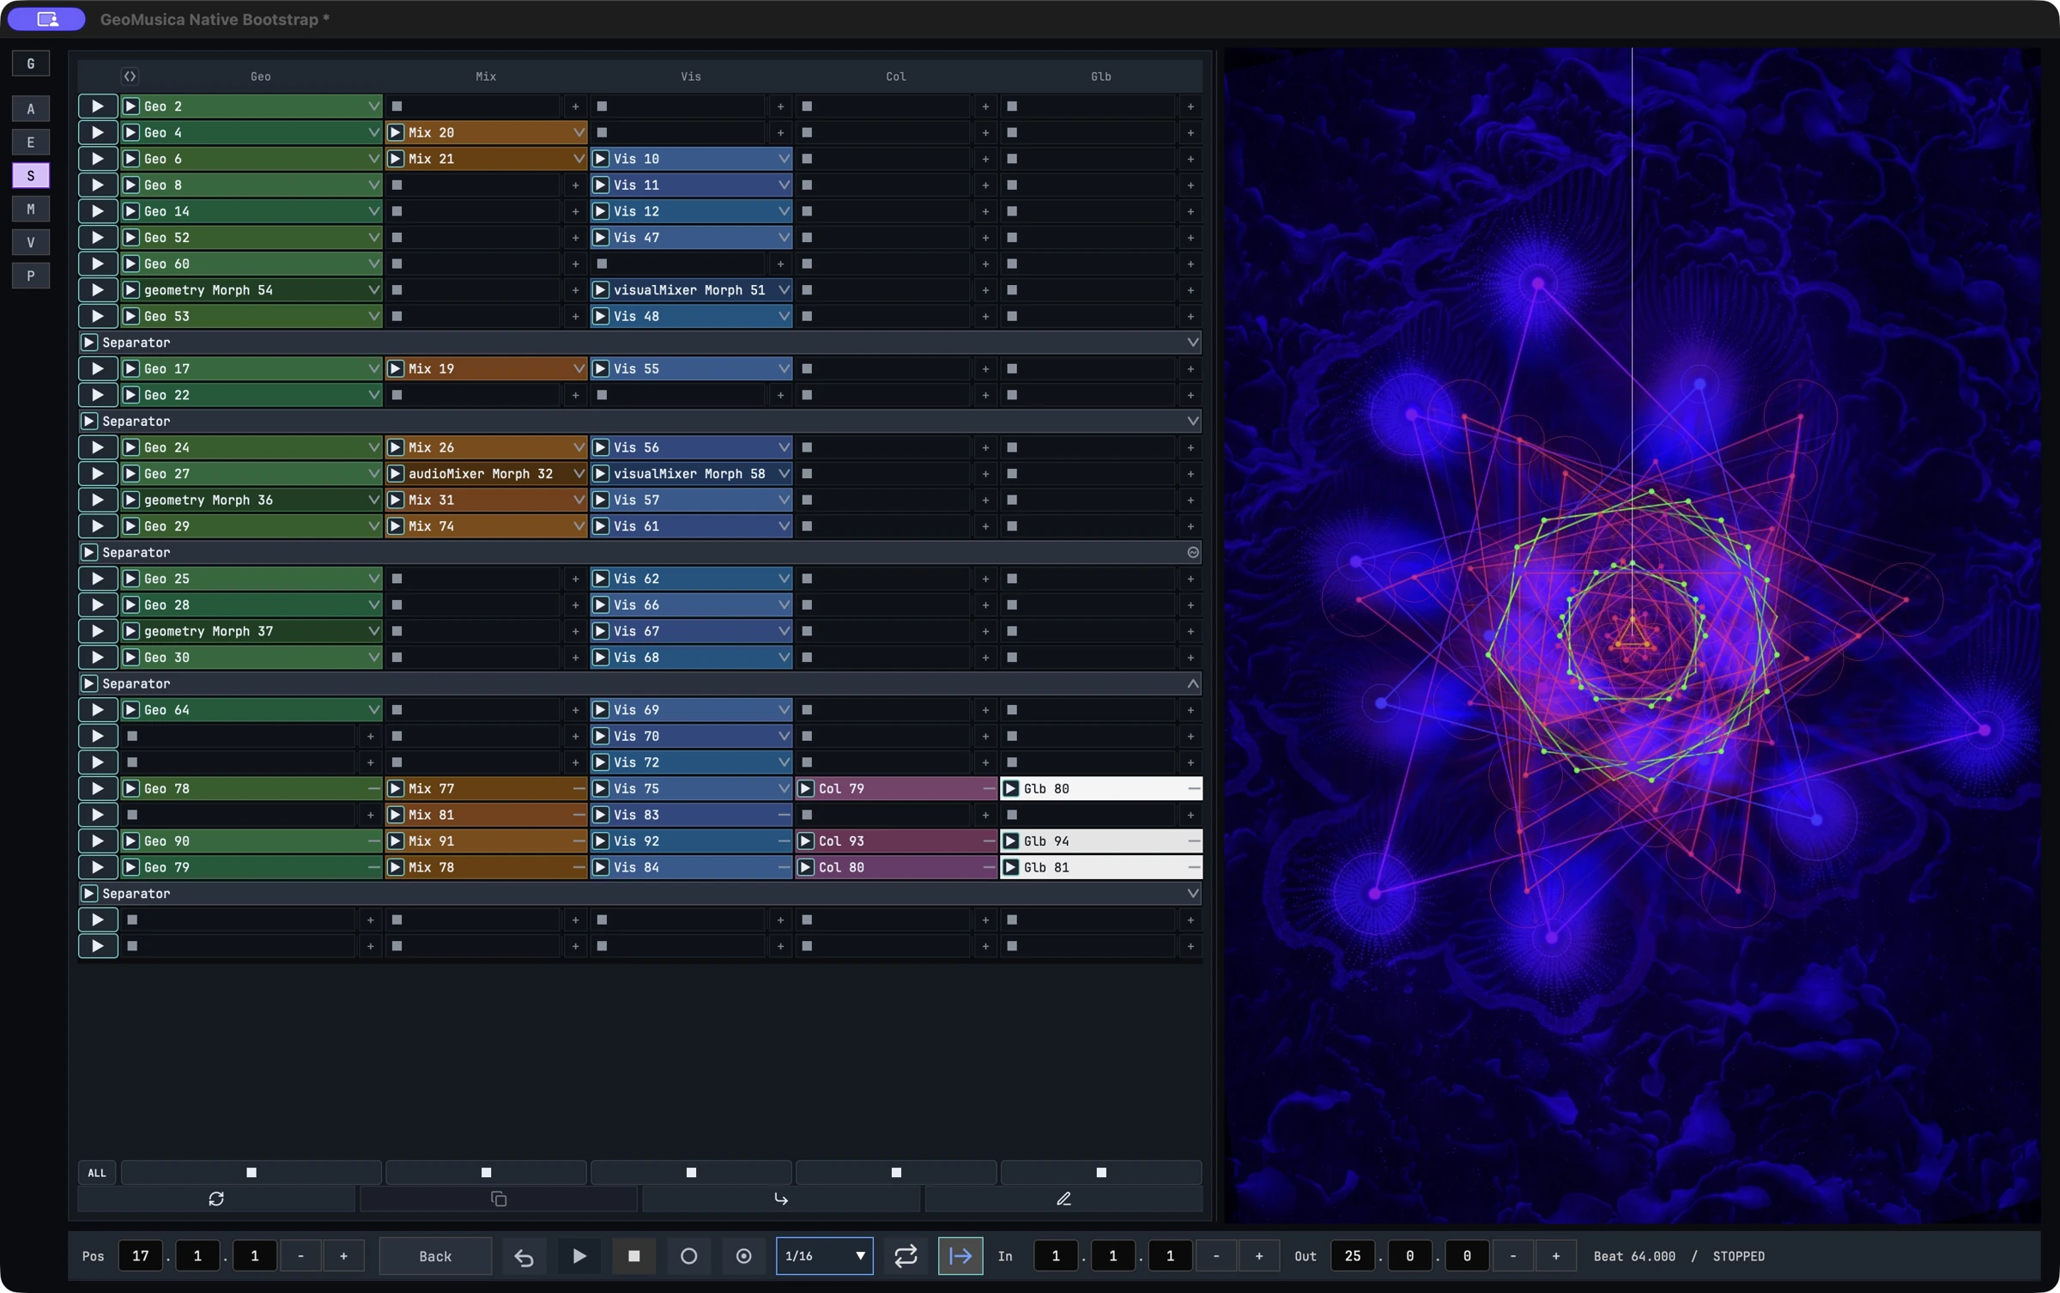Click the Pos bar field showing 17
Screen dimensions: 2060x1293
click(x=141, y=1256)
